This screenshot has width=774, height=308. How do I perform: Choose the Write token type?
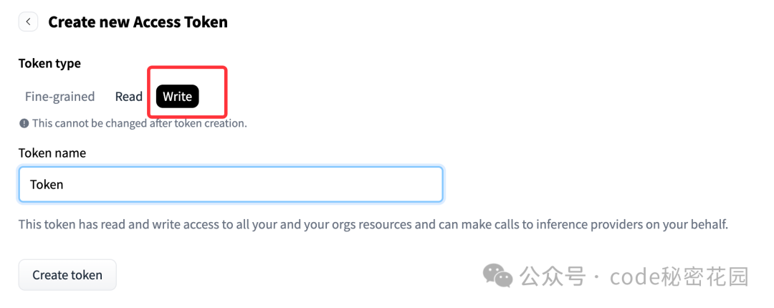tap(177, 97)
